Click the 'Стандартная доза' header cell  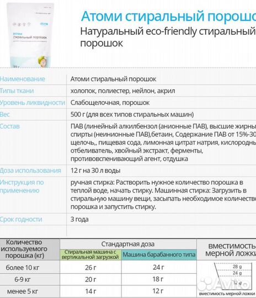point(128,244)
